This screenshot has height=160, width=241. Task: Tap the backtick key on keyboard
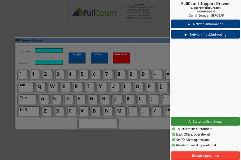pos(23,75)
